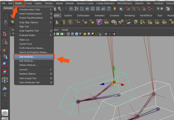Open the Animation menu set dropdown
Viewport: 174px width, 120px height.
point(8,8)
